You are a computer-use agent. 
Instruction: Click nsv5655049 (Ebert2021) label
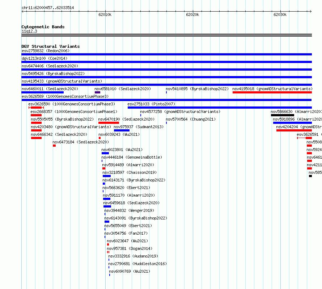[128, 226]
